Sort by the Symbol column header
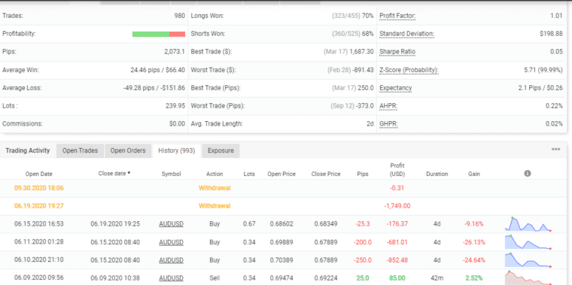Screen dimensions: 572x285 (171, 174)
